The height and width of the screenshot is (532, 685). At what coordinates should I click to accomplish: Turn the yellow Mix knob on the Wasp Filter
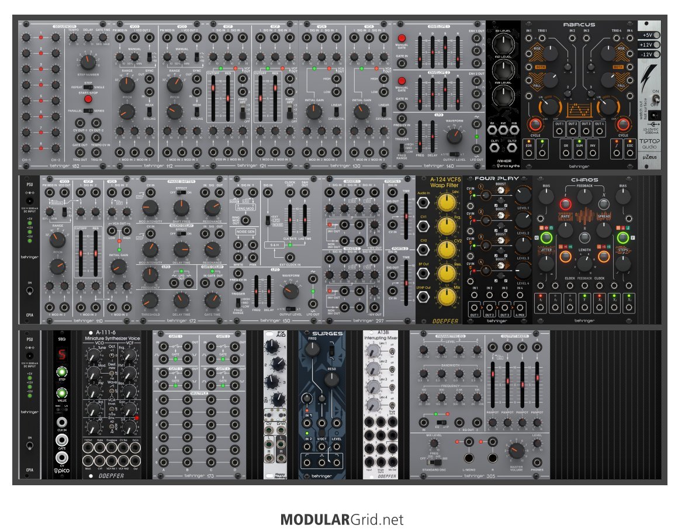tap(447, 297)
